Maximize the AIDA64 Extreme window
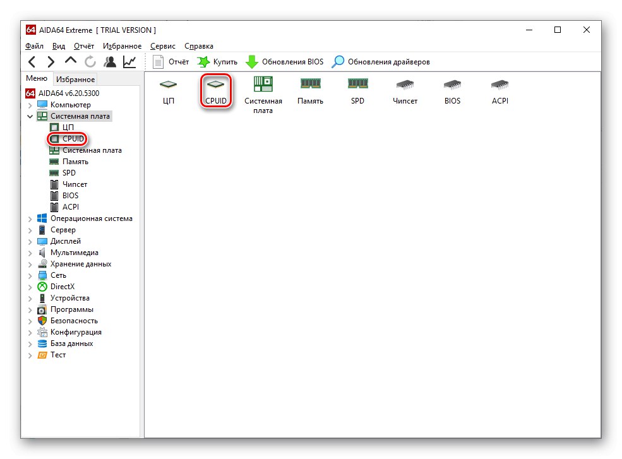The height and width of the screenshot is (459, 622). click(558, 30)
